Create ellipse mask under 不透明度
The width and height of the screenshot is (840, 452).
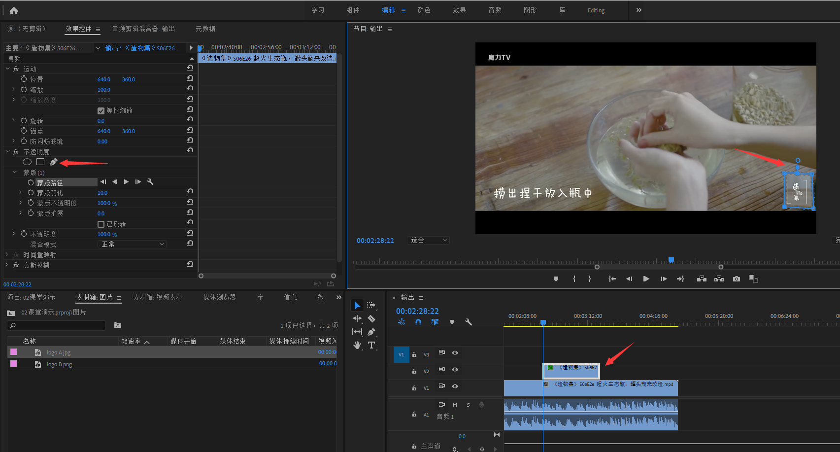coord(27,162)
